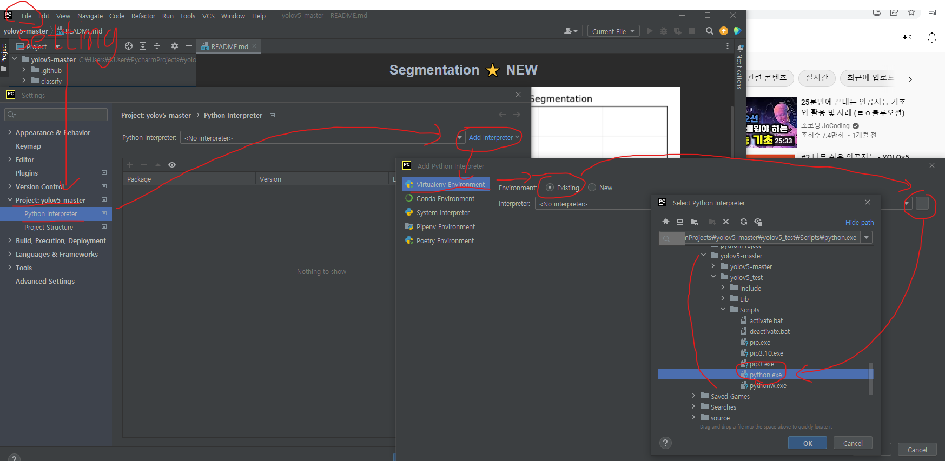
Task: Click Desktop directory icon in file chooser
Action: [680, 222]
